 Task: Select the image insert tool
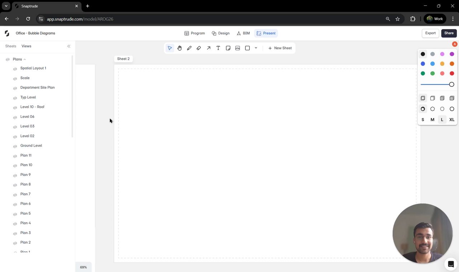click(238, 48)
